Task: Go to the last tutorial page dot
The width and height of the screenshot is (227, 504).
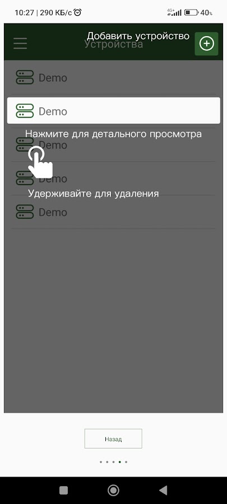Action: (x=126, y=462)
